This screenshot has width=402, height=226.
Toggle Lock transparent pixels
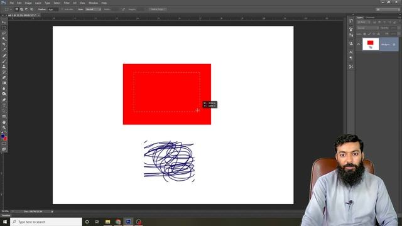coord(364,34)
